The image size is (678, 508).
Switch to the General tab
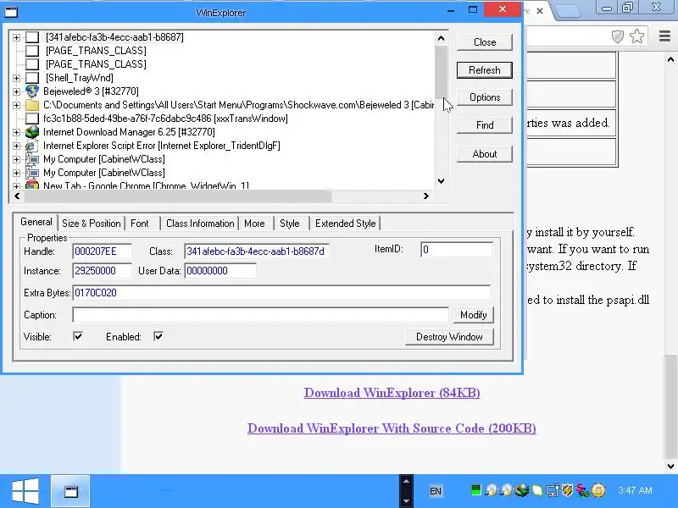[x=36, y=222]
